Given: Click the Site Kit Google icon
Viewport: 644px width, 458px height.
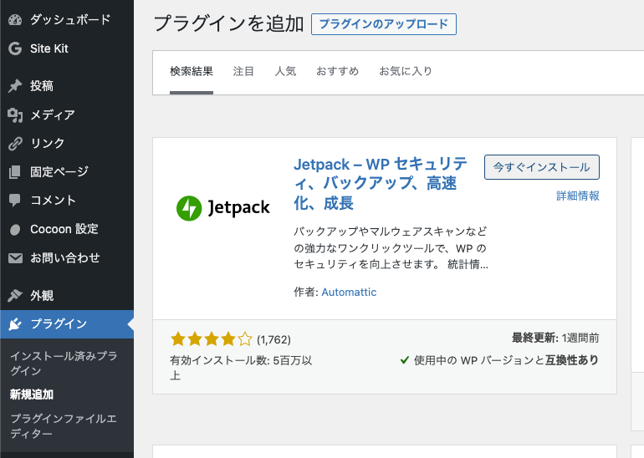Looking at the screenshot, I should [15, 48].
